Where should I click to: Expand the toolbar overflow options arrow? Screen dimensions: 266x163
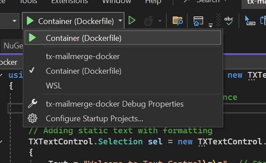pyautogui.click(x=210, y=26)
